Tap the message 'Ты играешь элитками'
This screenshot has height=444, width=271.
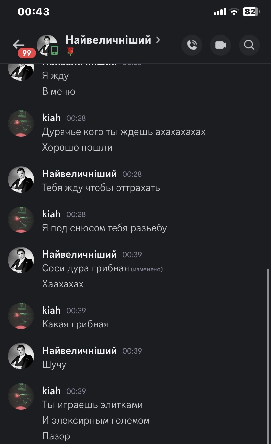point(92,405)
